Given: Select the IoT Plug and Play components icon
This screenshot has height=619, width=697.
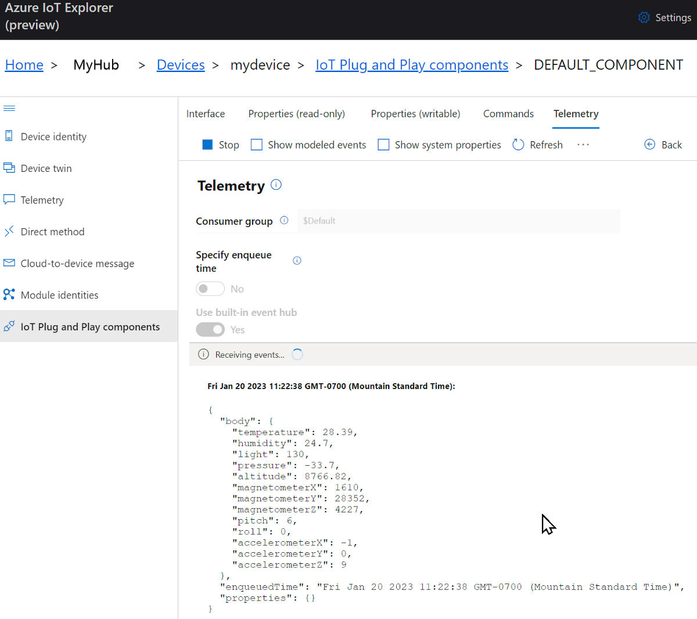Looking at the screenshot, I should pyautogui.click(x=9, y=326).
